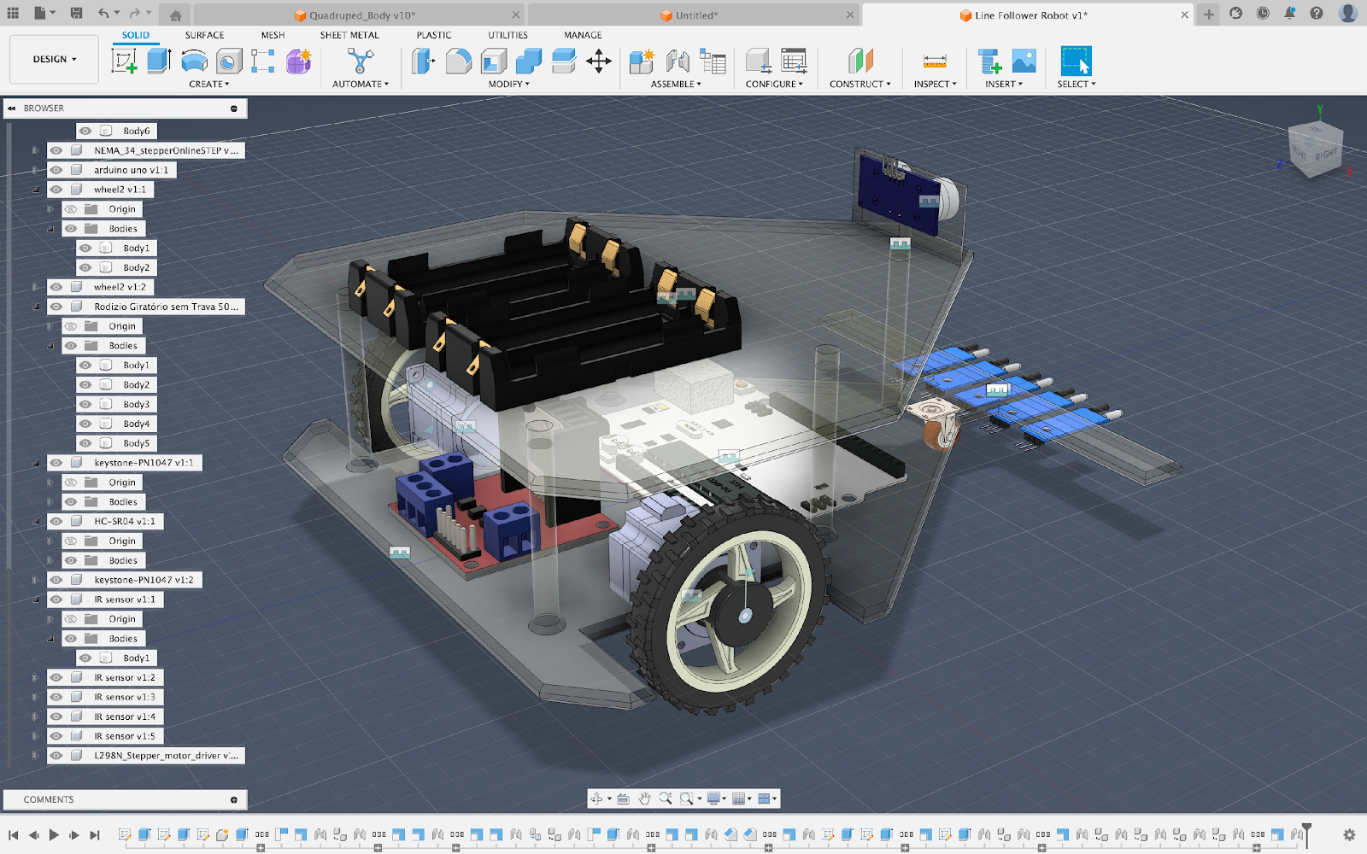Switch to the MESH tab

pos(273,35)
